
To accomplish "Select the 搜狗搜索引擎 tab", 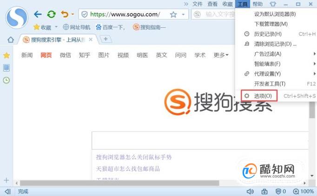I will click(58, 39).
